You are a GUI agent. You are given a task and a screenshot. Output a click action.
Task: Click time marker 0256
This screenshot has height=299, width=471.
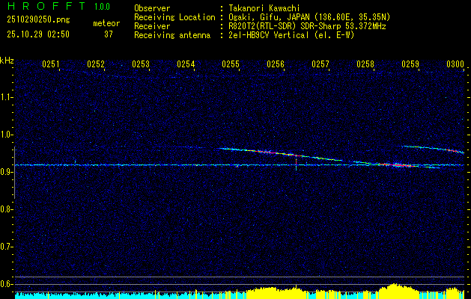pos(276,64)
